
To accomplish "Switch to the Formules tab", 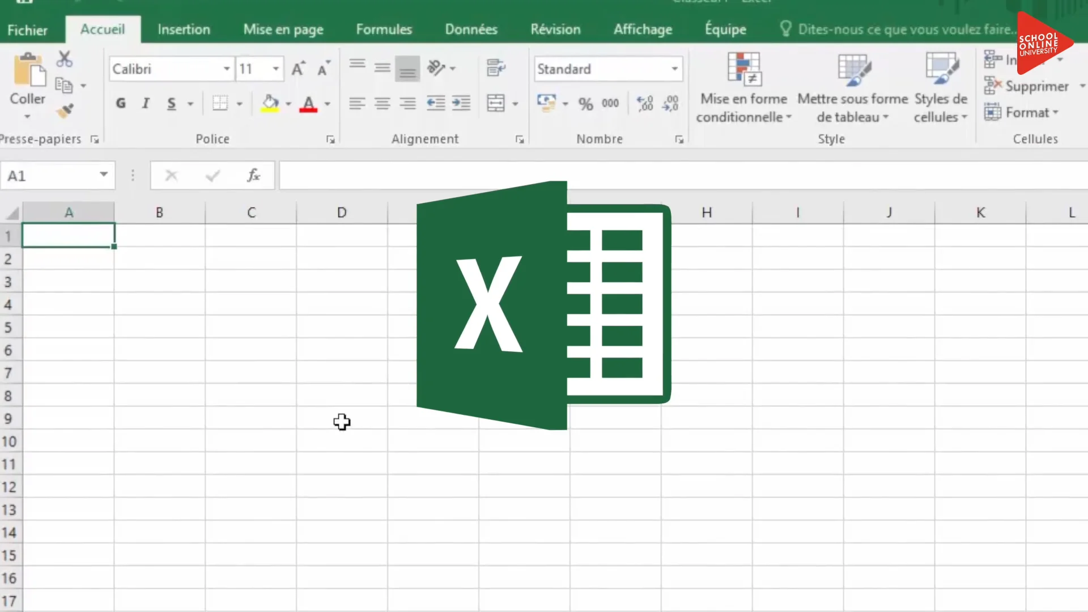I will [384, 29].
